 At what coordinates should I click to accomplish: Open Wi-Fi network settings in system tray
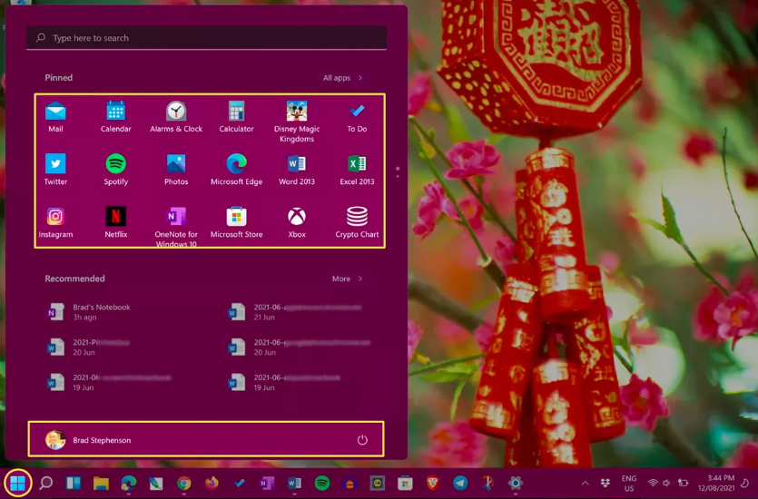[x=653, y=483]
